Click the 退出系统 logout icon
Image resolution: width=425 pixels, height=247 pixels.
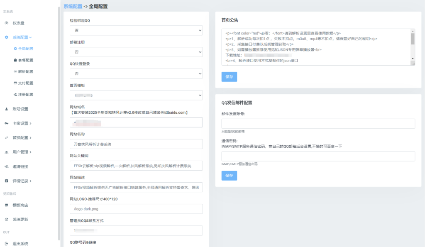tap(7, 243)
